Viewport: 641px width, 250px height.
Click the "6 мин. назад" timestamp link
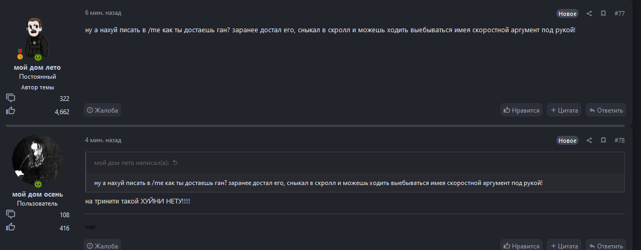click(x=103, y=13)
